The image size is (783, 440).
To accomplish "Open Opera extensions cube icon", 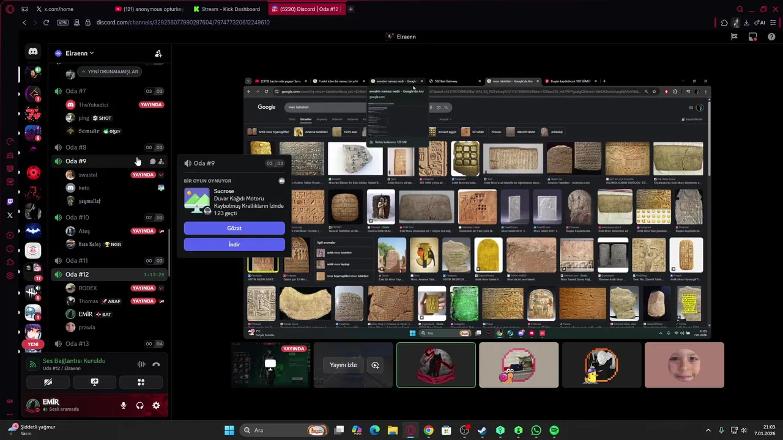I will pos(725,23).
